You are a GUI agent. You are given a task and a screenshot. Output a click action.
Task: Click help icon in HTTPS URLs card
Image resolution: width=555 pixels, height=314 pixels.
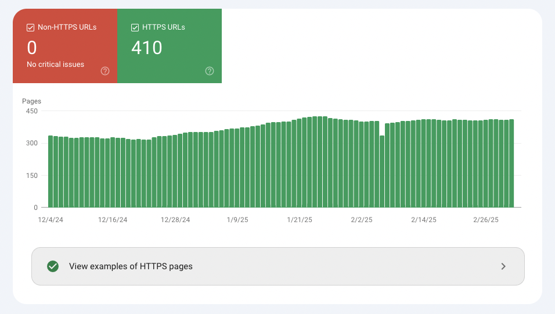[210, 71]
